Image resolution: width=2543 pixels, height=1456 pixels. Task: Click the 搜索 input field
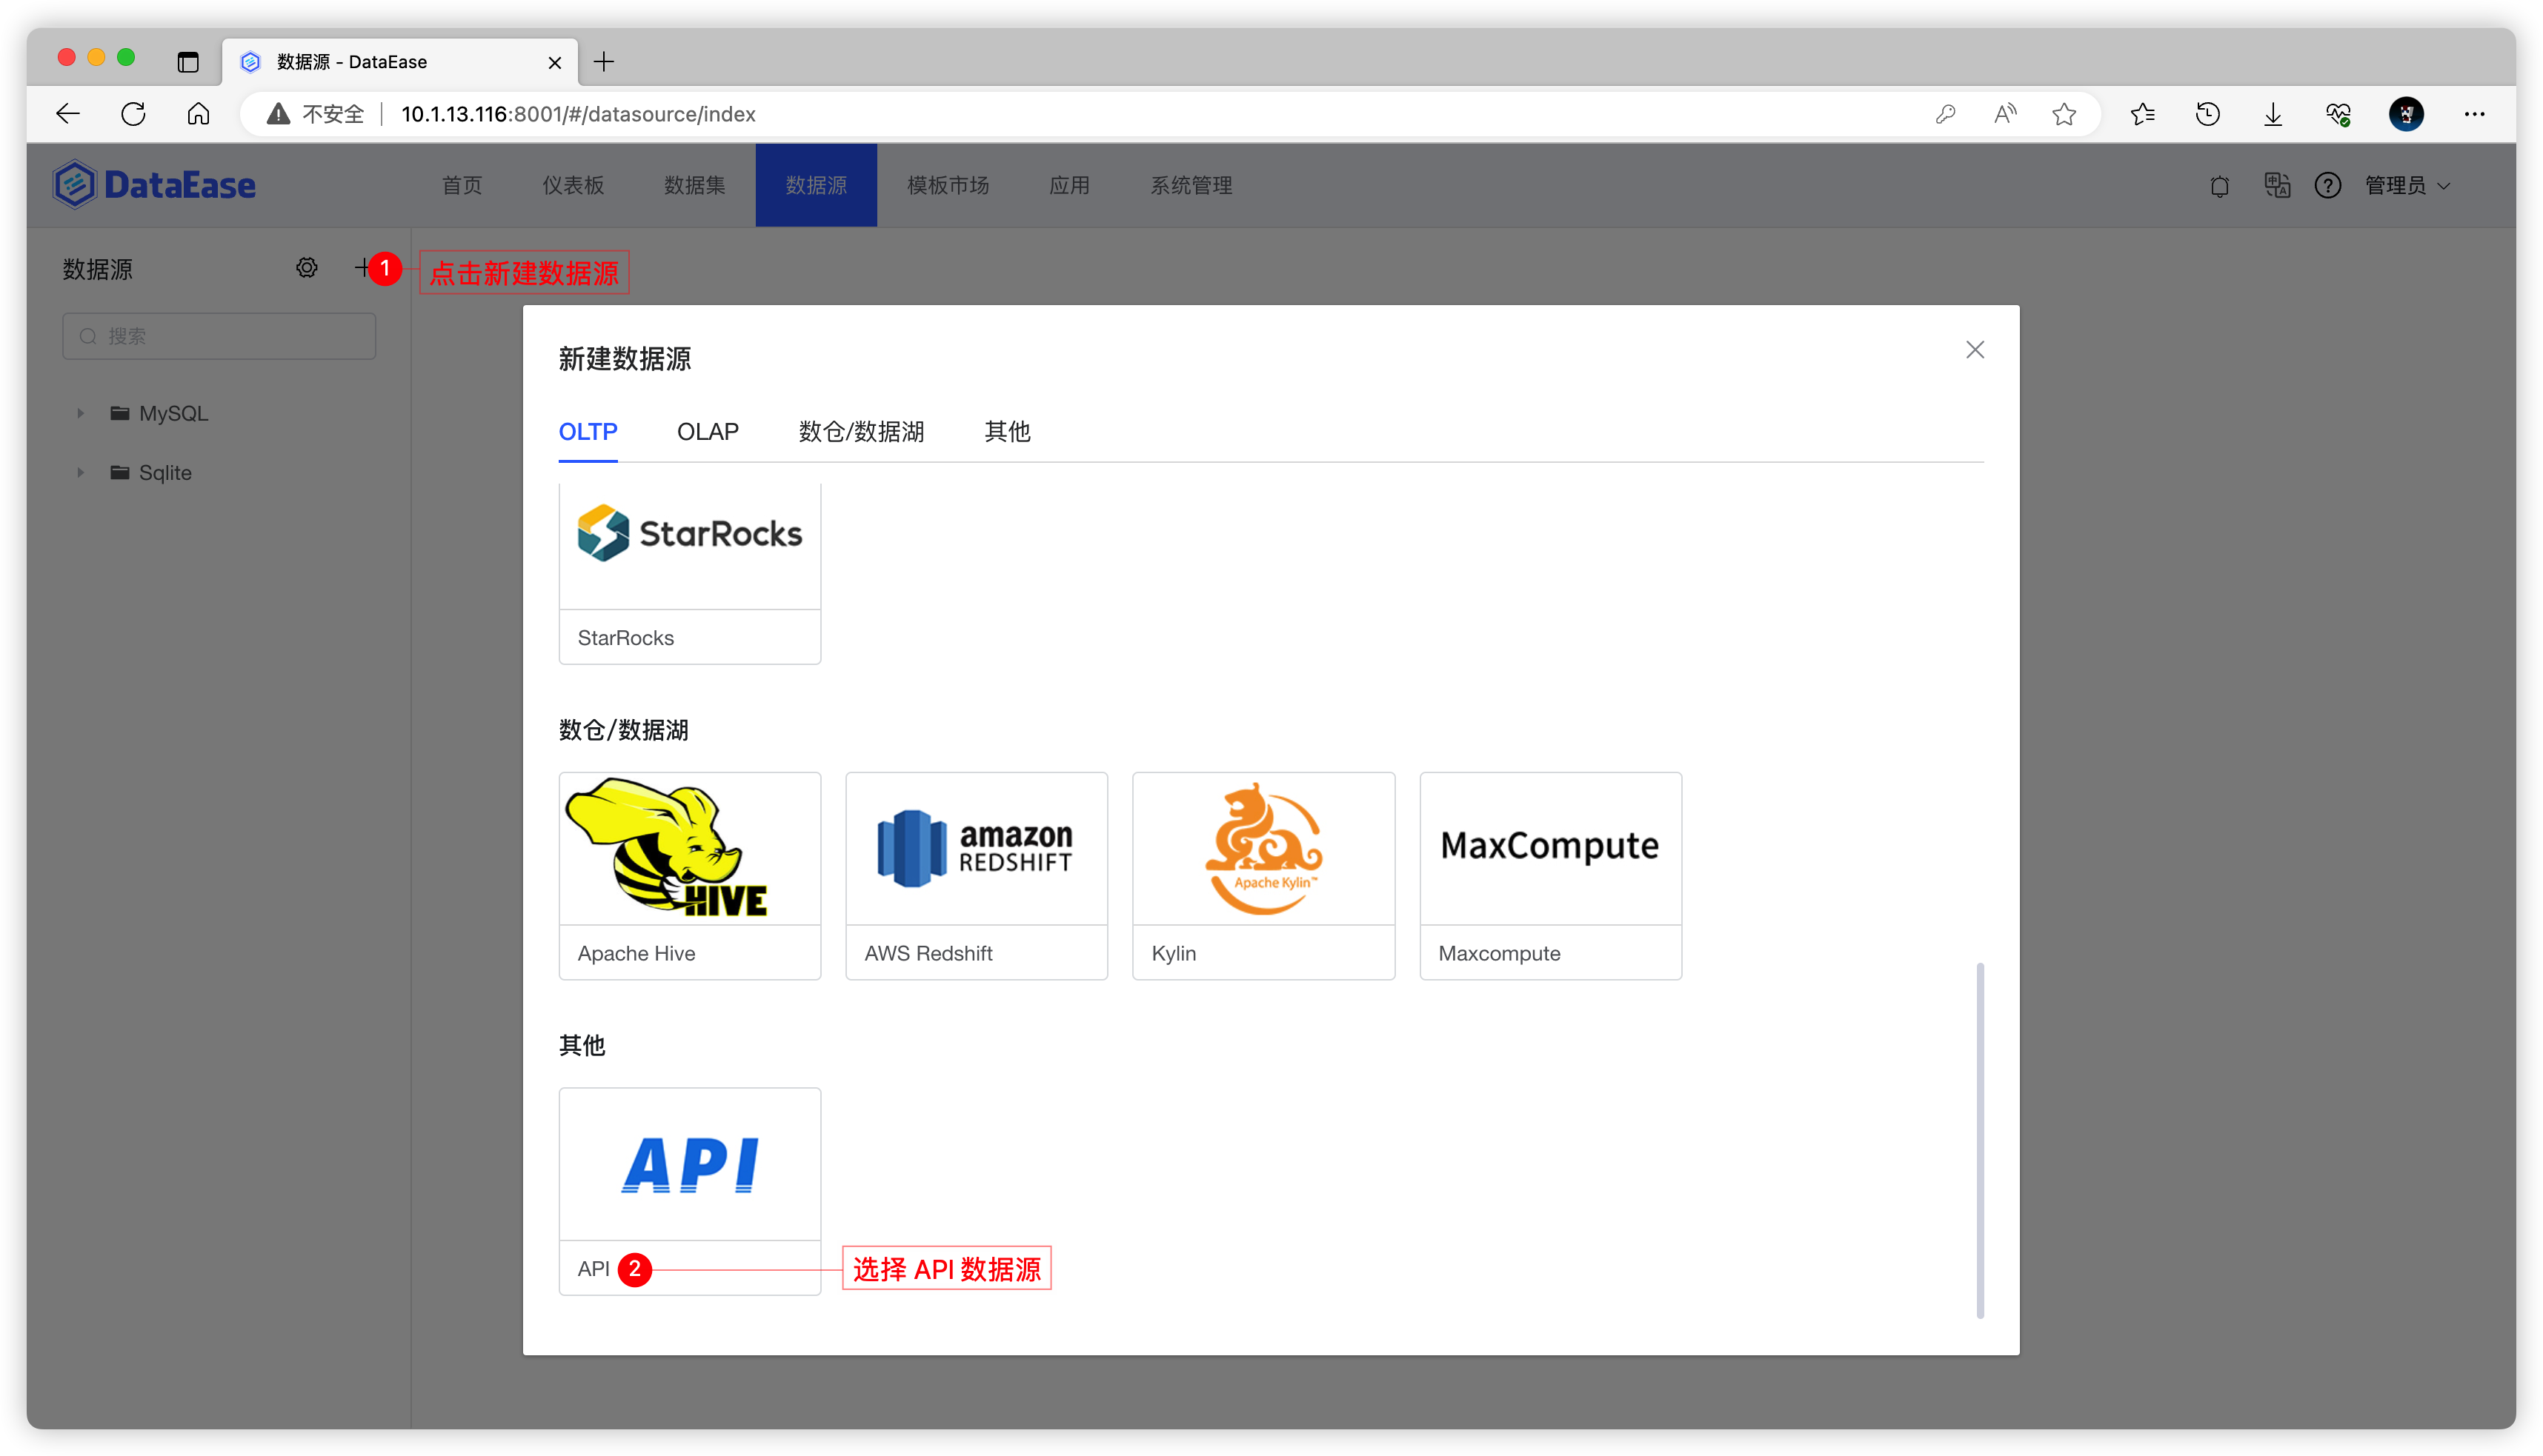coord(219,336)
